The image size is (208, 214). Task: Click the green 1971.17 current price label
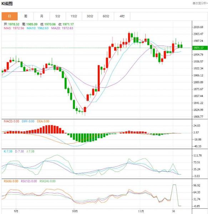(200, 48)
